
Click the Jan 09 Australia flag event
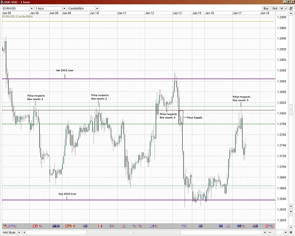click(85, 226)
